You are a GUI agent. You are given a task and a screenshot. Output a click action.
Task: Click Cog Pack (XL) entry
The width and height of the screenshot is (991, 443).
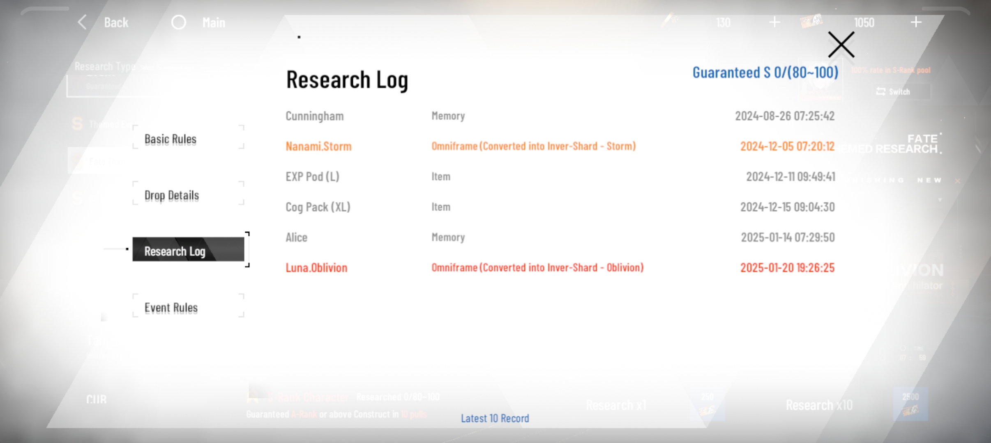[x=560, y=207]
